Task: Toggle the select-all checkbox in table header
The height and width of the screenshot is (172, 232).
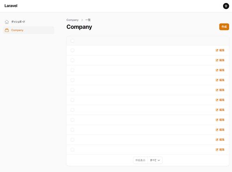Action: coord(72,41)
